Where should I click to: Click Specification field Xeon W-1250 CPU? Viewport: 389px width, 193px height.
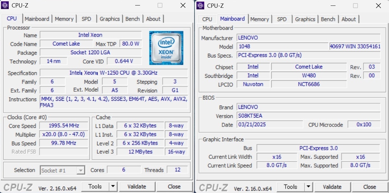(113, 73)
